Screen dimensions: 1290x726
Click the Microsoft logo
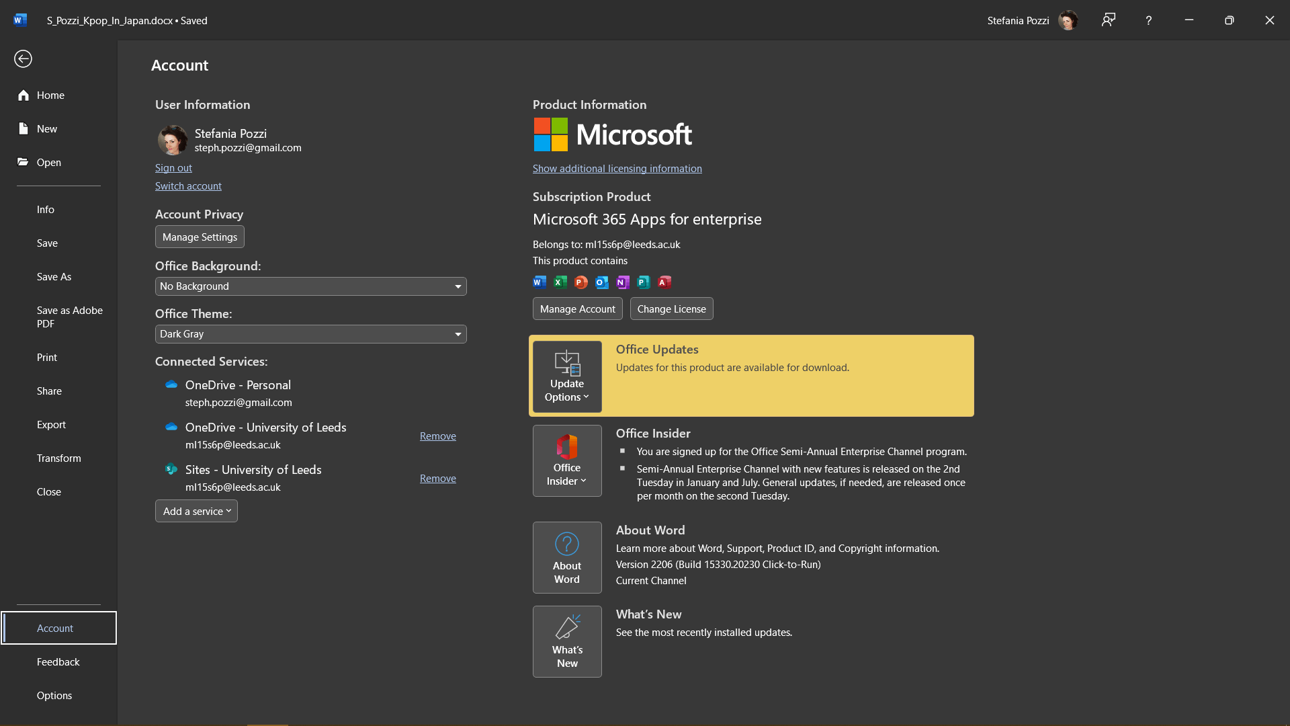point(613,134)
